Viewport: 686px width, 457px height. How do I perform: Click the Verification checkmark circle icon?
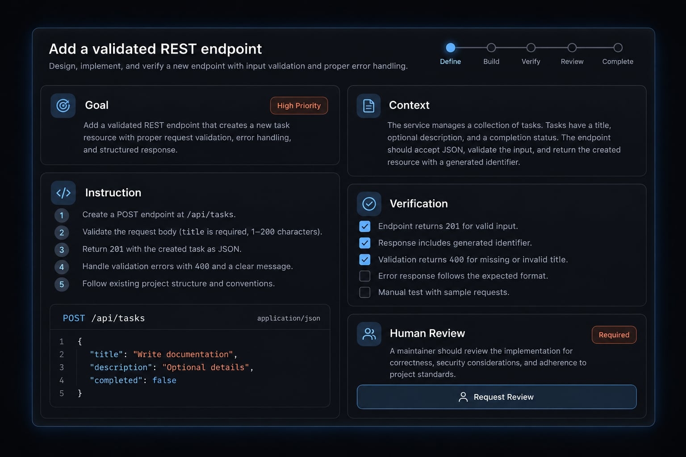point(369,204)
